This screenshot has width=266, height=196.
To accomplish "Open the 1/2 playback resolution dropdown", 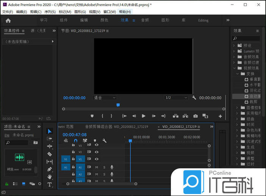I will point(176,98).
